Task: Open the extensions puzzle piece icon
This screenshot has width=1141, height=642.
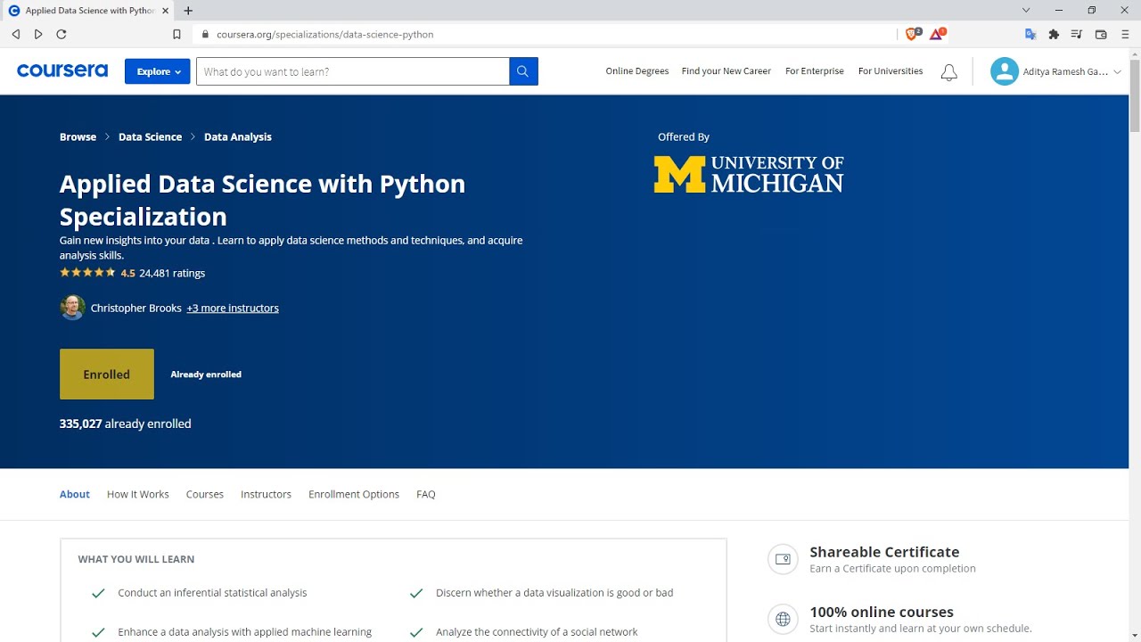Action: tap(1054, 34)
